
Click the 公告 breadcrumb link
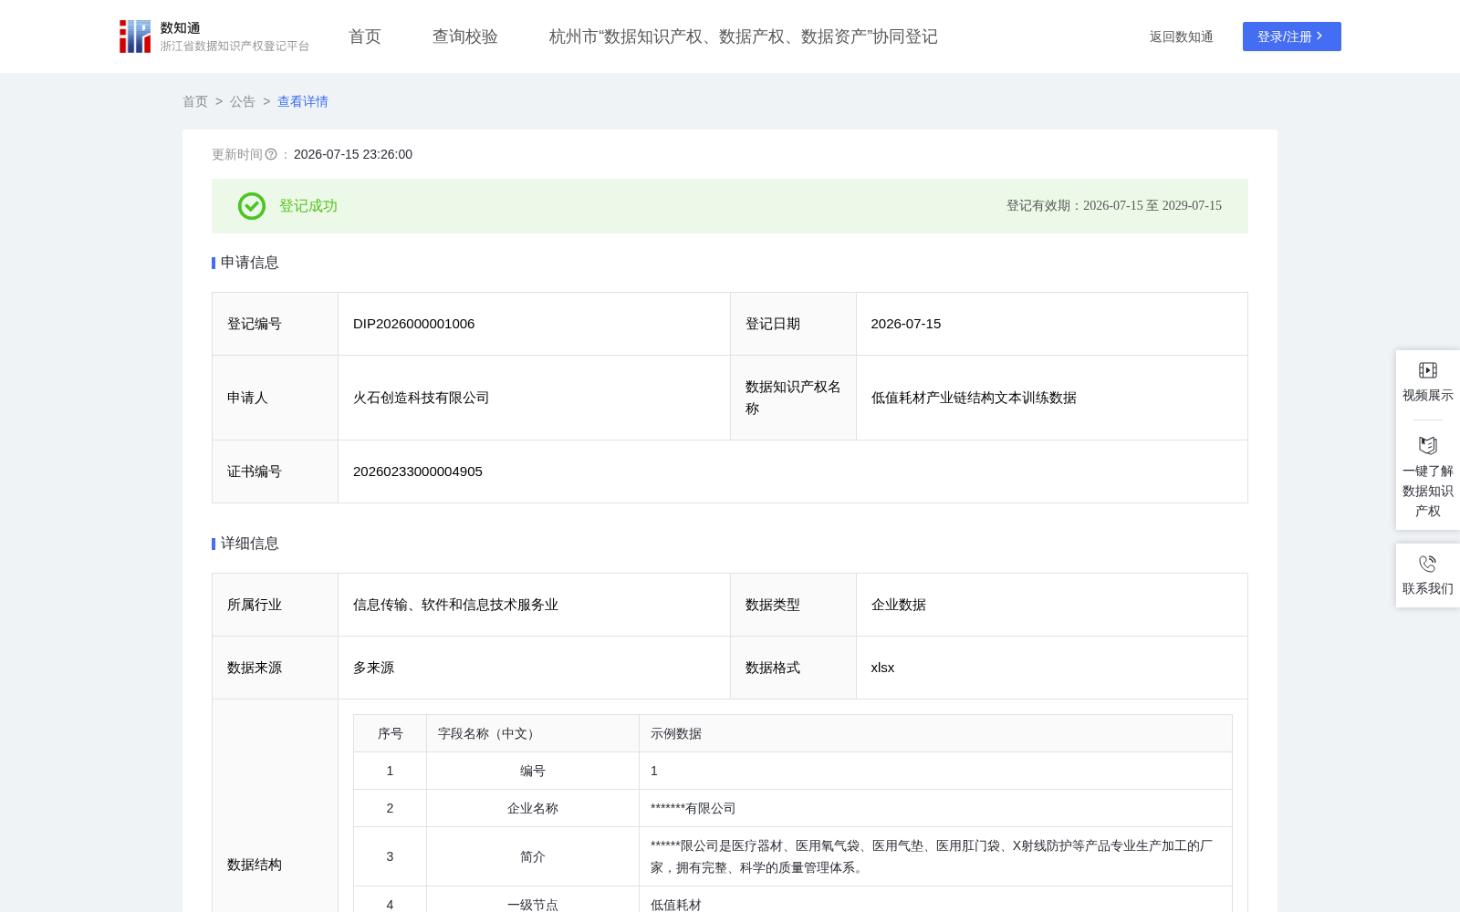243,101
